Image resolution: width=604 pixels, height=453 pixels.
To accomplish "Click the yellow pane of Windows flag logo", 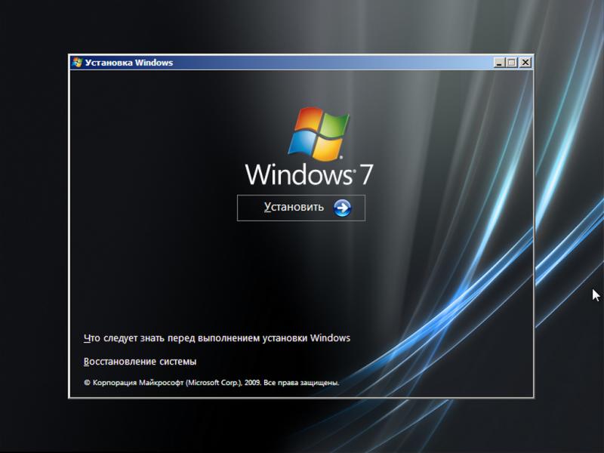I will point(328,149).
